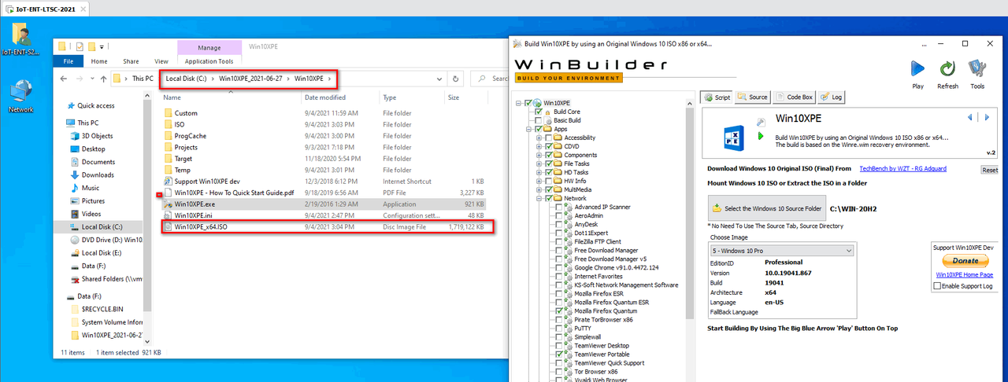1008x382 pixels.
Task: Select Videos in the navigation pane
Action: (91, 214)
